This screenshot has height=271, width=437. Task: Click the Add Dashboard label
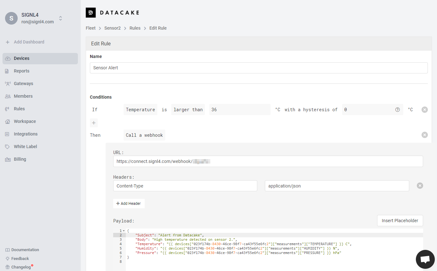coord(29,42)
